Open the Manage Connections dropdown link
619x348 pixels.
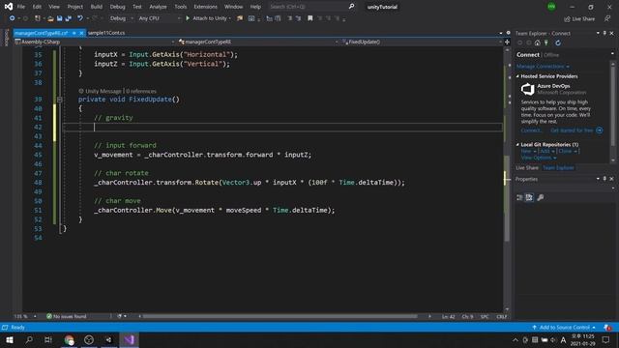click(543, 67)
